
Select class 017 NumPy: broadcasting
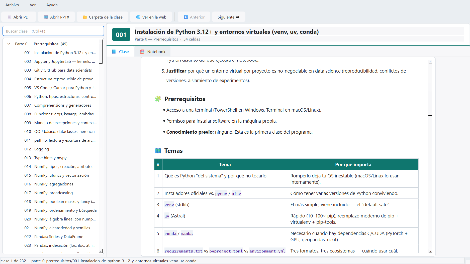coord(60,193)
